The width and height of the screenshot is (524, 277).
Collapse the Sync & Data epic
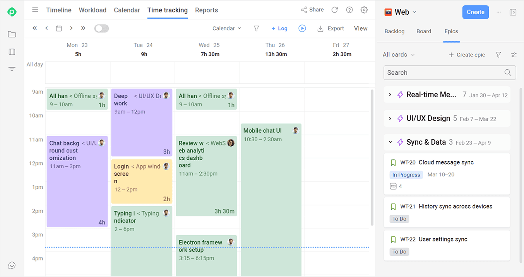[390, 142]
